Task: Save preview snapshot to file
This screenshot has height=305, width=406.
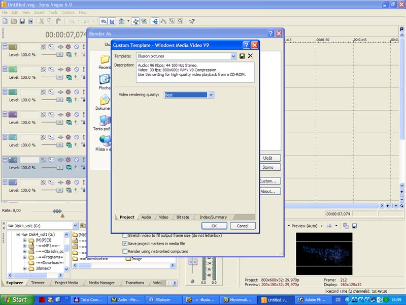Action: coord(354,226)
